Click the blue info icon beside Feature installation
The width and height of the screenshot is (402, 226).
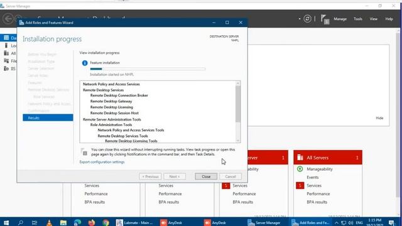point(85,63)
